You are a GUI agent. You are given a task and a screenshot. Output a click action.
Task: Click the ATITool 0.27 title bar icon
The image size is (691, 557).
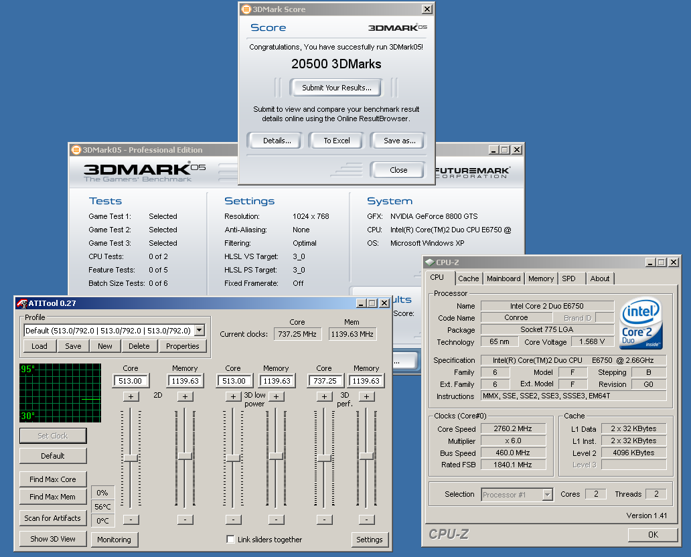(x=21, y=303)
